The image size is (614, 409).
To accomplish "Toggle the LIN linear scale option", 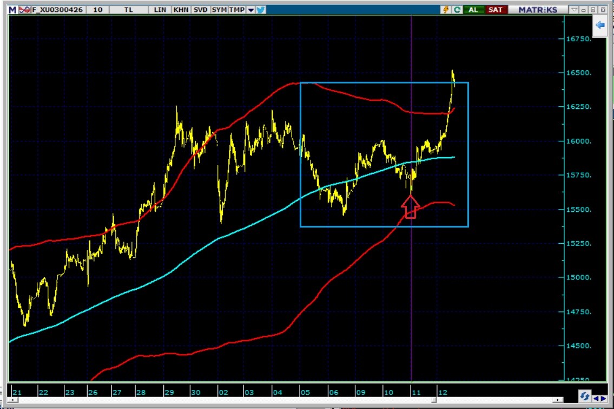I will (x=160, y=10).
